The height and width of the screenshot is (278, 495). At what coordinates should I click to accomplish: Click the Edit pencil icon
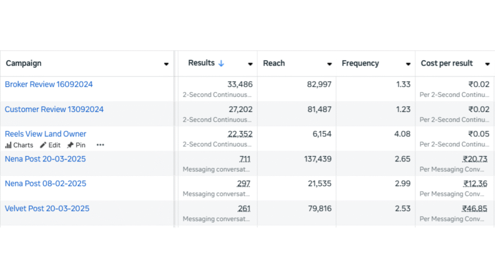point(44,145)
